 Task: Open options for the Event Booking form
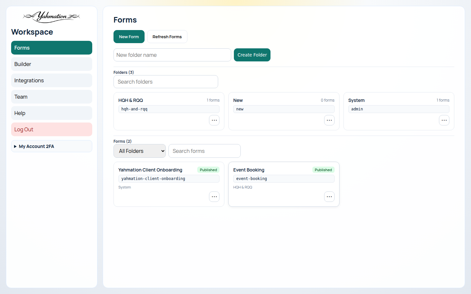pyautogui.click(x=329, y=197)
